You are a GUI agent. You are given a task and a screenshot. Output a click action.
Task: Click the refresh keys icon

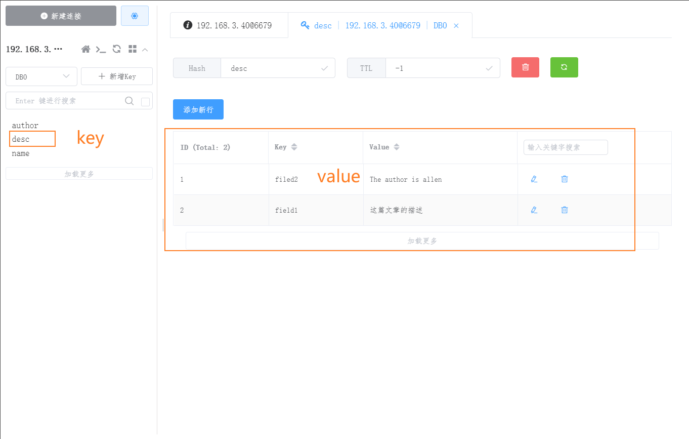click(x=117, y=49)
